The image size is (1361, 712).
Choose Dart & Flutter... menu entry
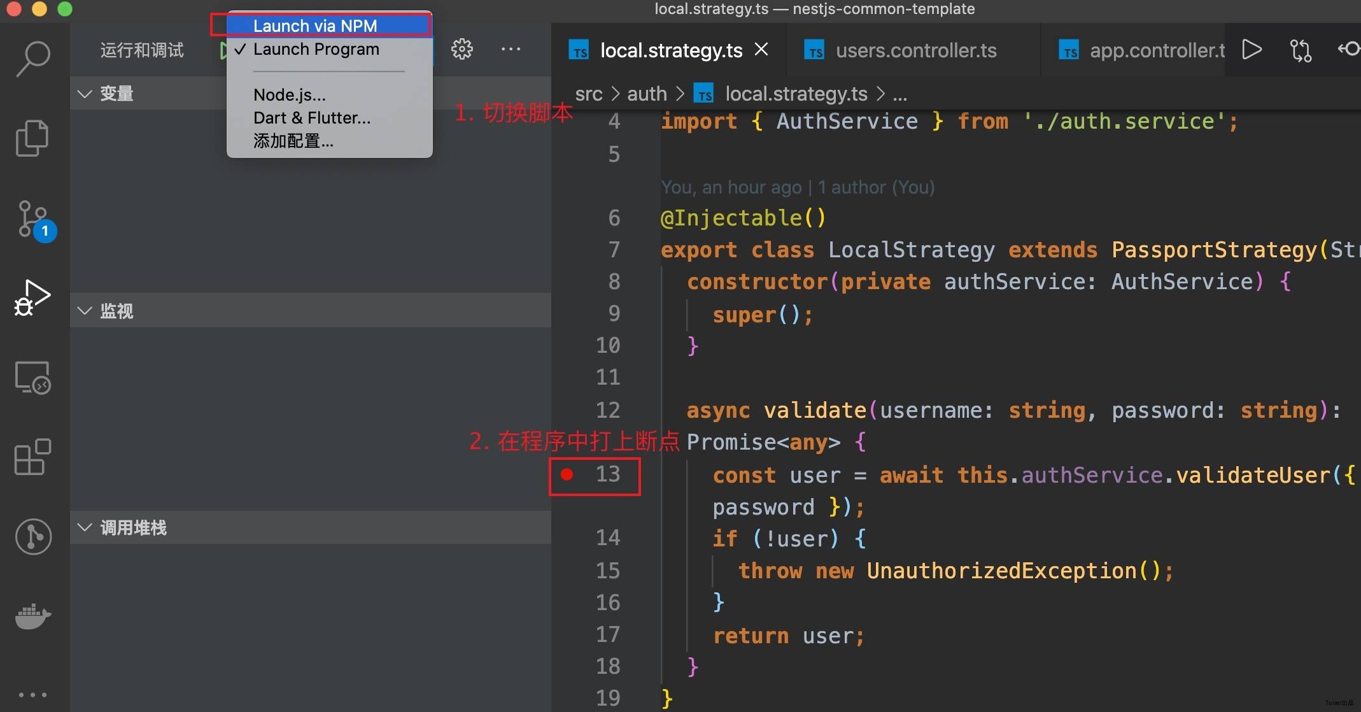[x=330, y=118]
